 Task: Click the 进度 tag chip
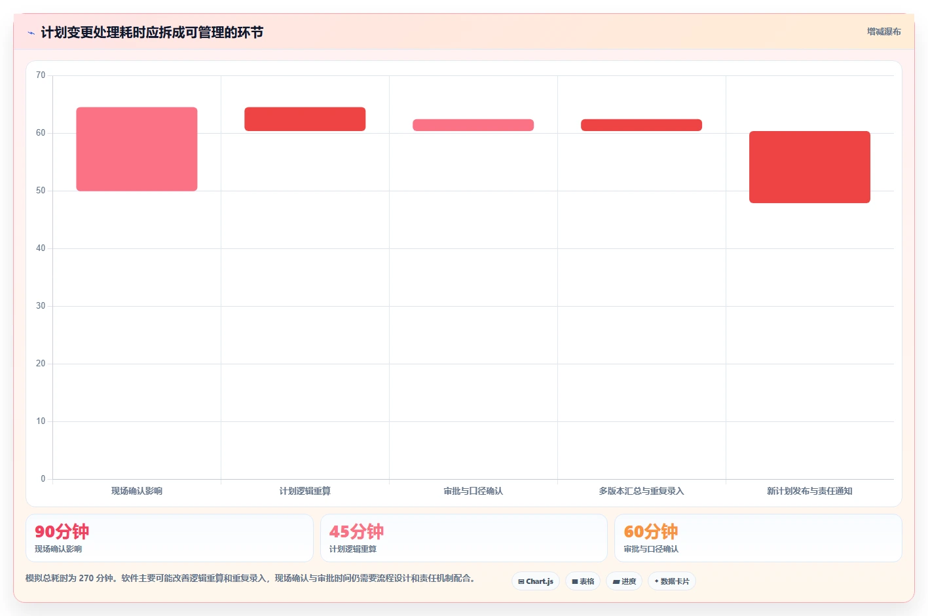[x=624, y=581]
